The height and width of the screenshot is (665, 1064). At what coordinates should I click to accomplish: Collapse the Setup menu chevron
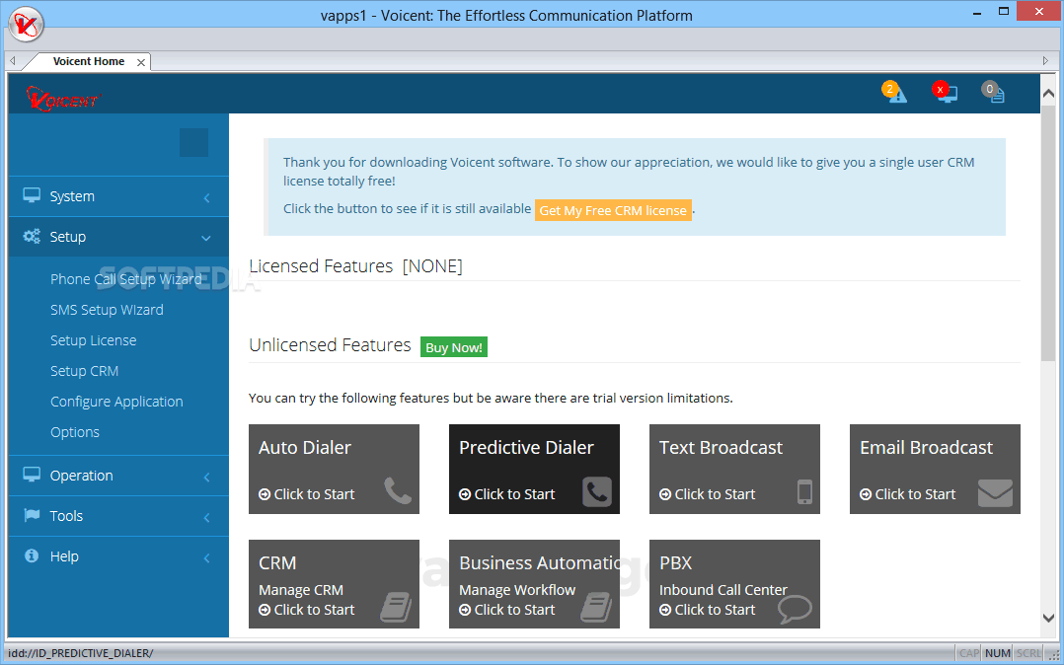coord(206,238)
